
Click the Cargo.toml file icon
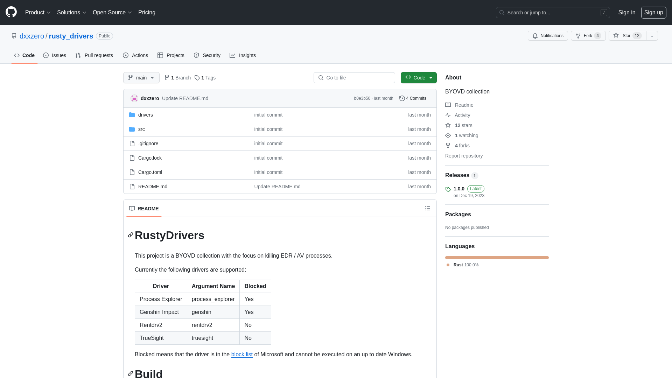click(132, 172)
